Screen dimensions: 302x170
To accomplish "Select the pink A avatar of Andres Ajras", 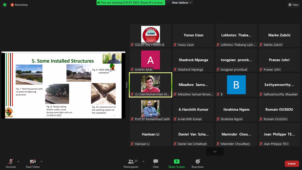I will point(150,60).
